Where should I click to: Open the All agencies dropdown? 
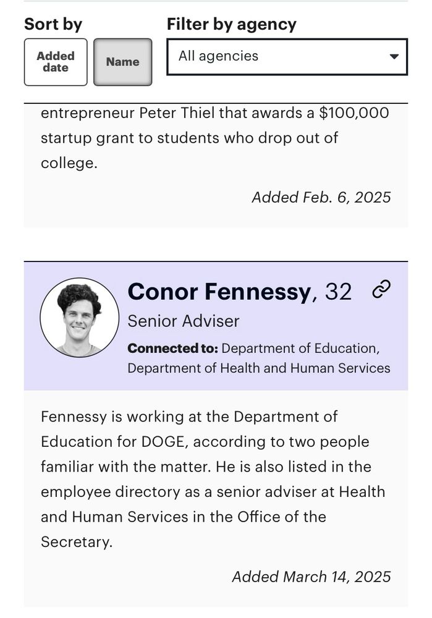[x=287, y=56]
